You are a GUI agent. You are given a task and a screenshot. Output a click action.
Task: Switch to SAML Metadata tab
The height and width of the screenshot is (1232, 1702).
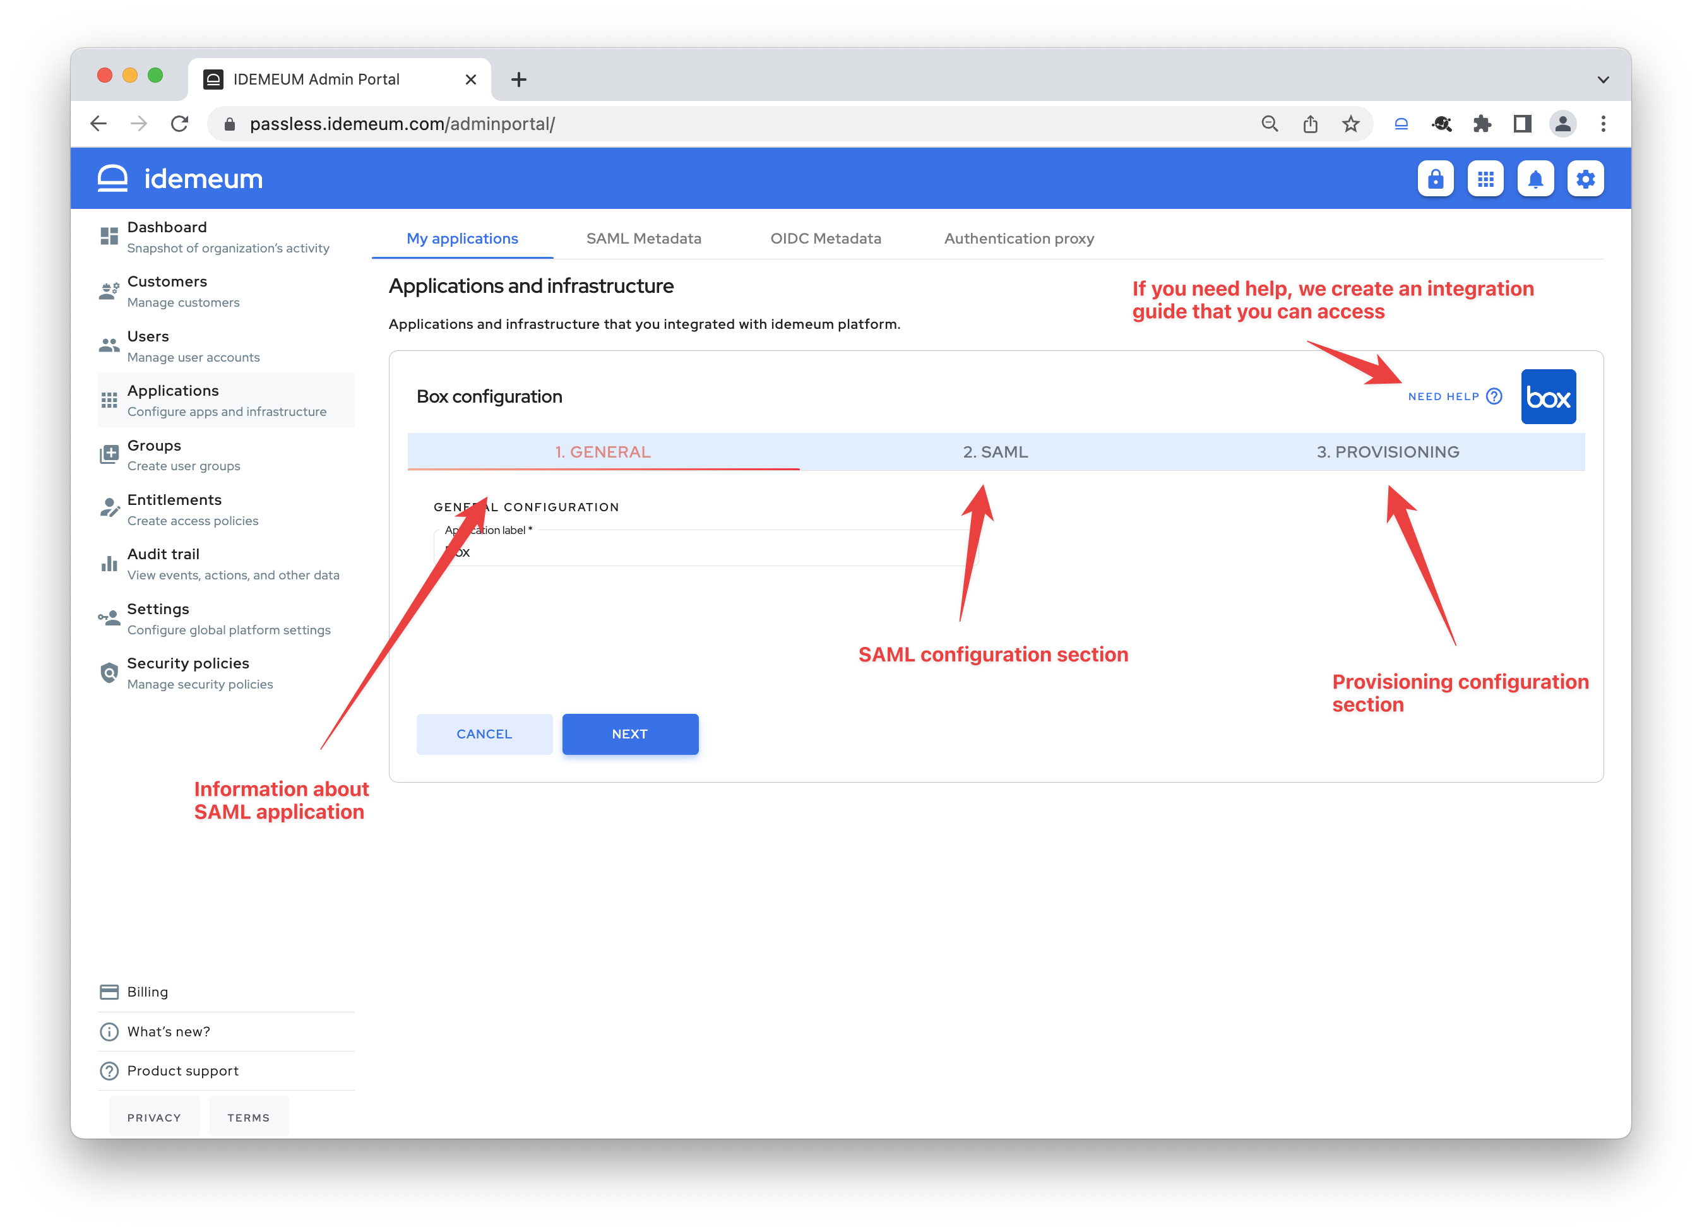pyautogui.click(x=644, y=239)
